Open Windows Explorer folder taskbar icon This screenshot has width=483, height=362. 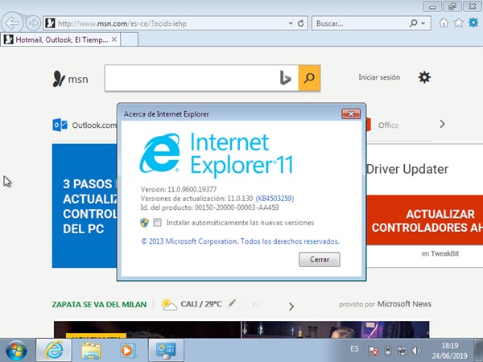click(x=92, y=351)
